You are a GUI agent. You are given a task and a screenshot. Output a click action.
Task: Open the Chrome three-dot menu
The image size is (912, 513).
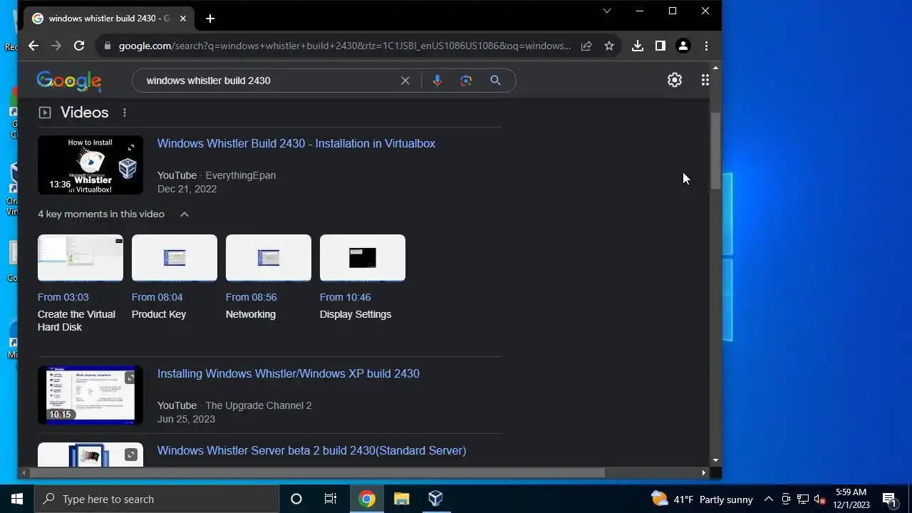pyautogui.click(x=706, y=46)
